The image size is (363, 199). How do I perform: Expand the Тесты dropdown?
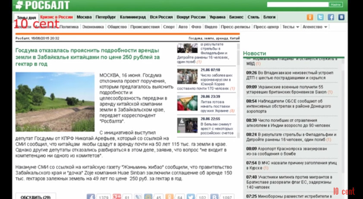click(290, 27)
